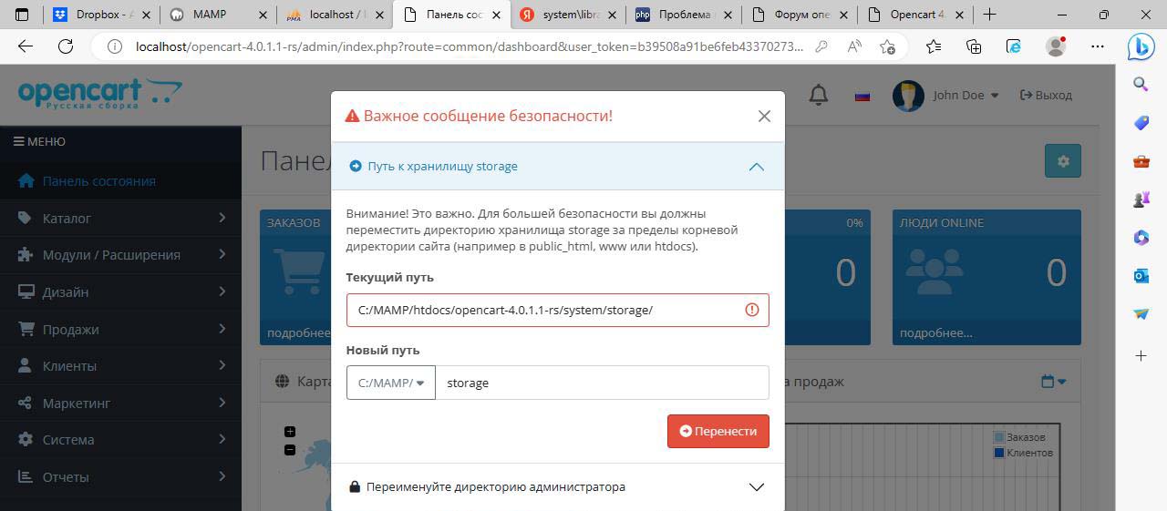Click the notifications bell icon
Screen dimensions: 1167x511
coord(818,95)
